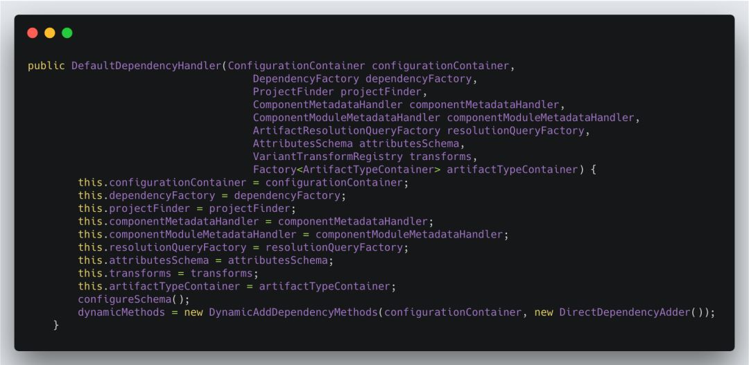Click the green maximize dot

pyautogui.click(x=67, y=33)
